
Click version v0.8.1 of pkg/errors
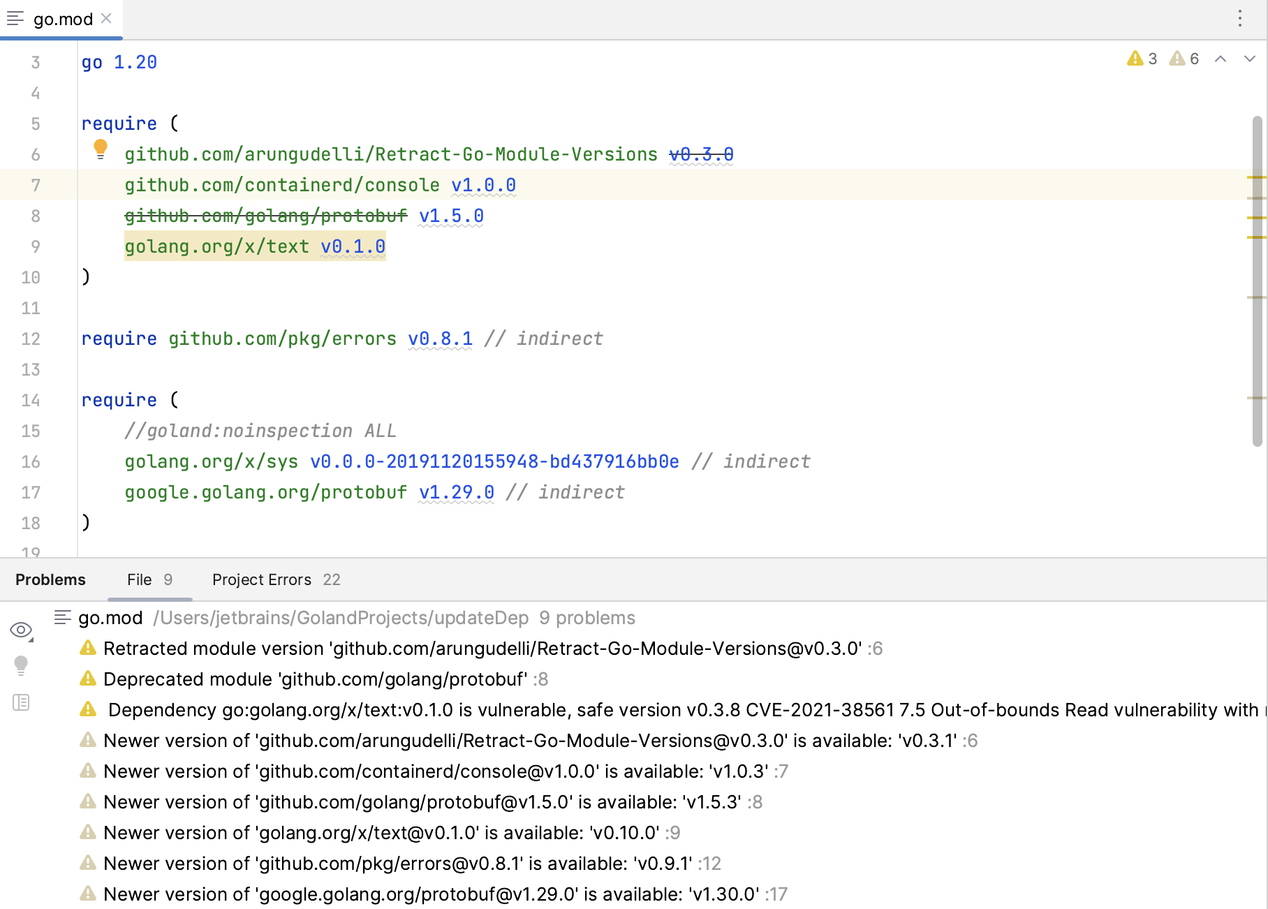[440, 339]
